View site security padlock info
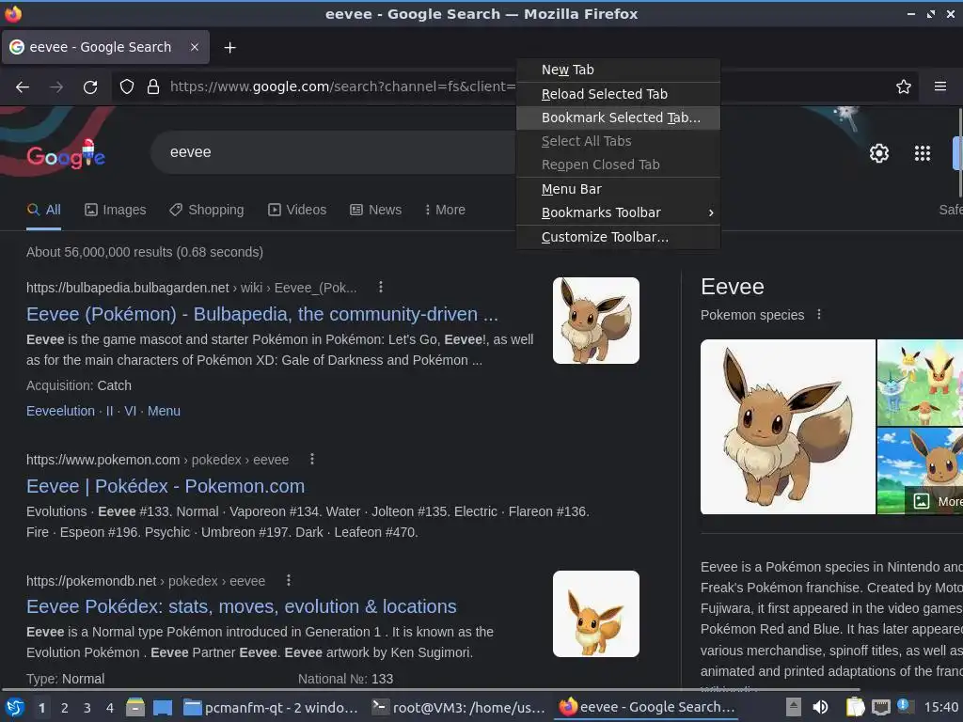 [x=153, y=87]
